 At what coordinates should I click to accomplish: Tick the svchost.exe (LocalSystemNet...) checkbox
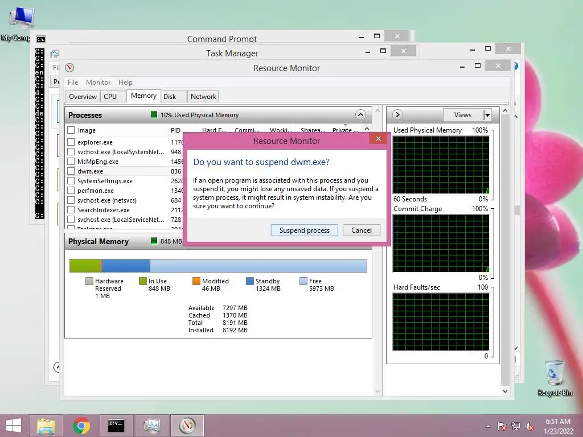(71, 151)
